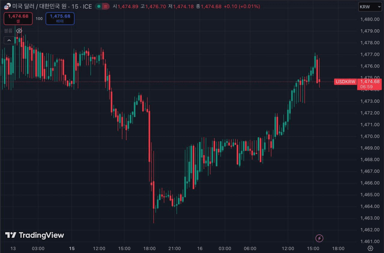The width and height of the screenshot is (384, 253).
Task: Click the 1,472.00 price scale label
Action: click(x=370, y=113)
